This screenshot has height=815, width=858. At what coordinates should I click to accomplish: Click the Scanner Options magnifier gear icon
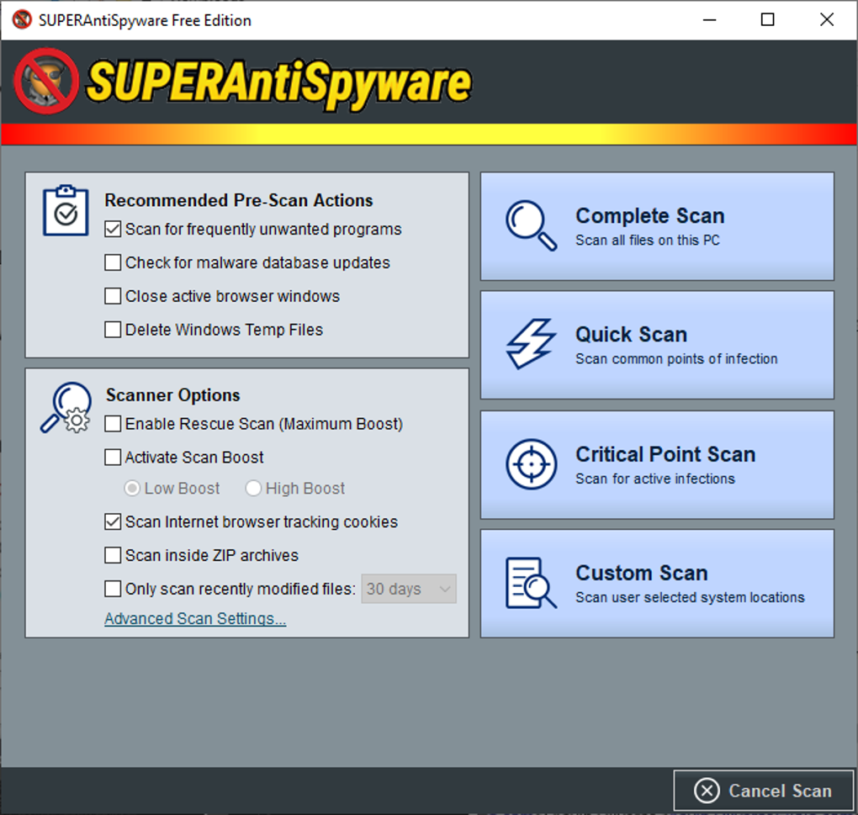[66, 408]
